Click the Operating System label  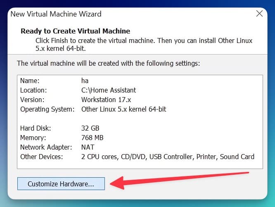[47, 109]
